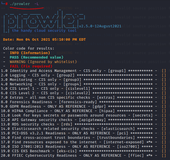Click the './prowler -L' command text

point(24,4)
